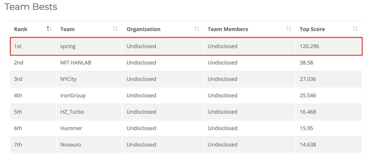The height and width of the screenshot is (155, 369).
Task: Select the Hummer team row
Action: click(186, 128)
